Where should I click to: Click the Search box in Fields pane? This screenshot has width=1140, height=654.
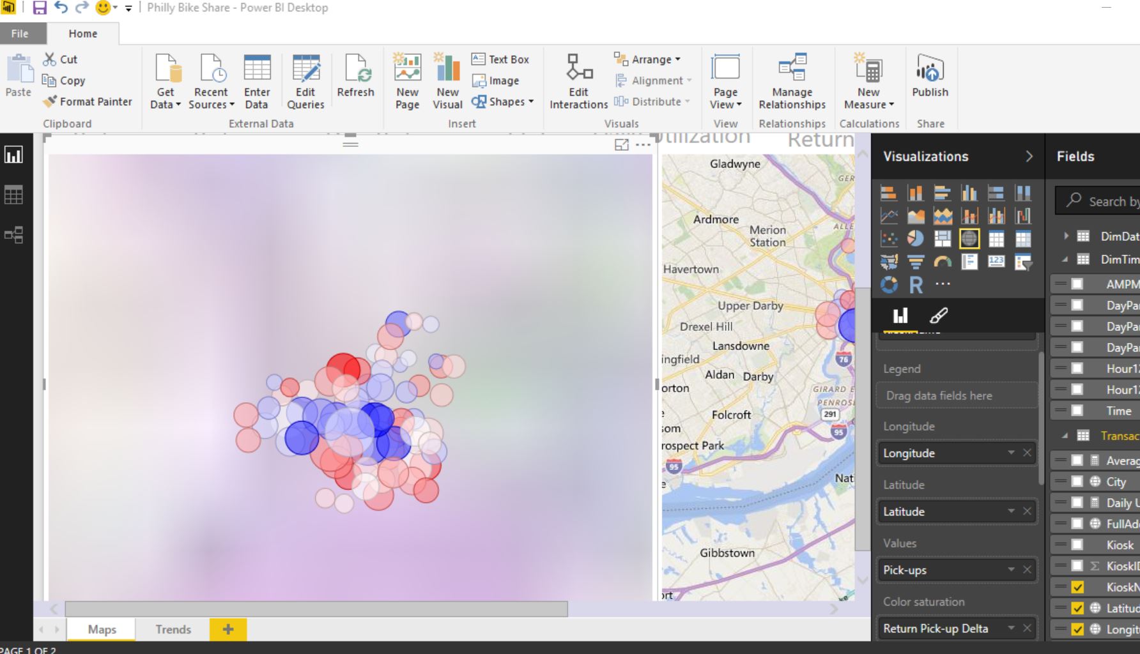pyautogui.click(x=1097, y=201)
